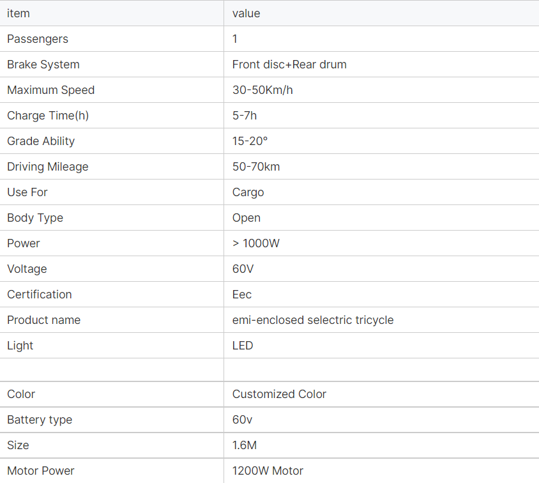Select the '1200W Motor' value cell
The image size is (539, 483).
[x=268, y=471]
